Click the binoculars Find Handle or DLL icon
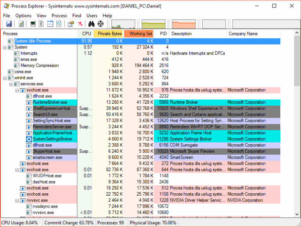 coord(91,24)
